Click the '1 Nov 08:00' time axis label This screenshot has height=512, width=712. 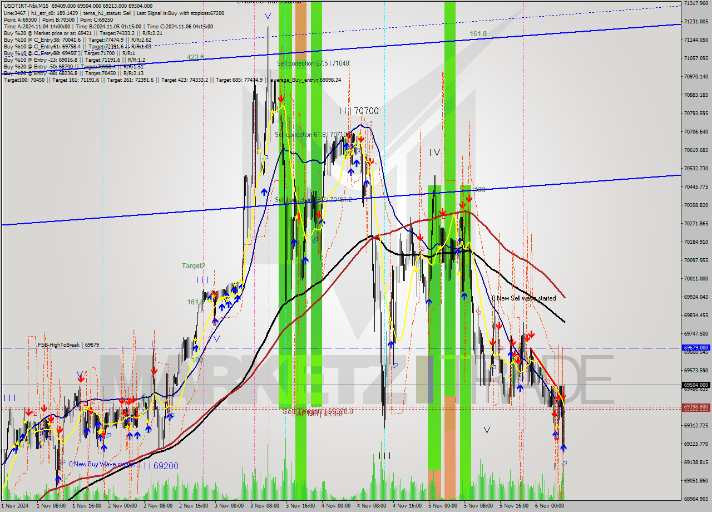pos(52,506)
